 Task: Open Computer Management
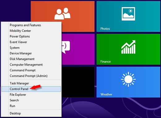pyautogui.click(x=31, y=65)
